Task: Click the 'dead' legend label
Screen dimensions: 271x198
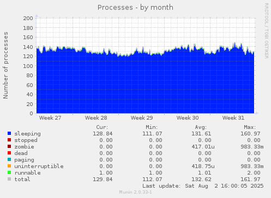Action: tap(21, 153)
